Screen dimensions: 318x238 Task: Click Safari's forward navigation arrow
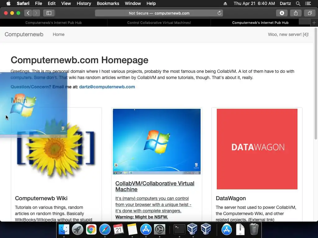click(36, 13)
